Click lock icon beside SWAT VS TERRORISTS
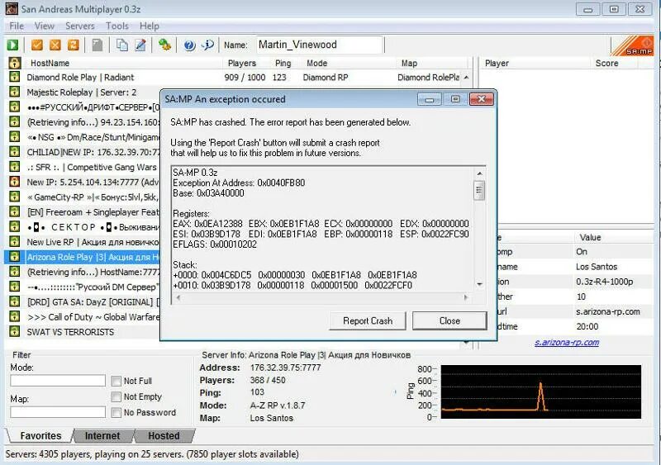661x465 pixels. (x=14, y=331)
